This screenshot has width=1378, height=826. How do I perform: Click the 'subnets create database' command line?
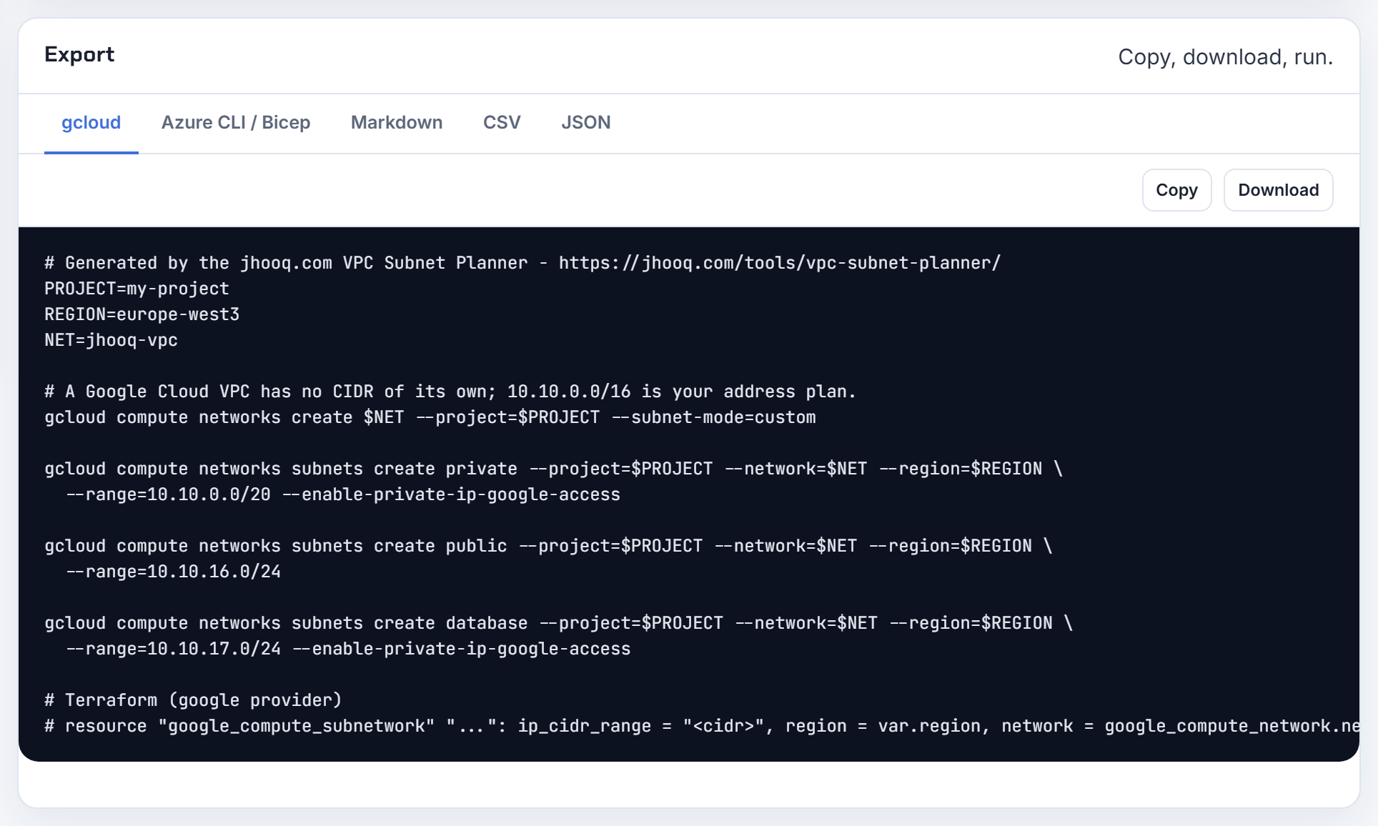[x=558, y=623]
